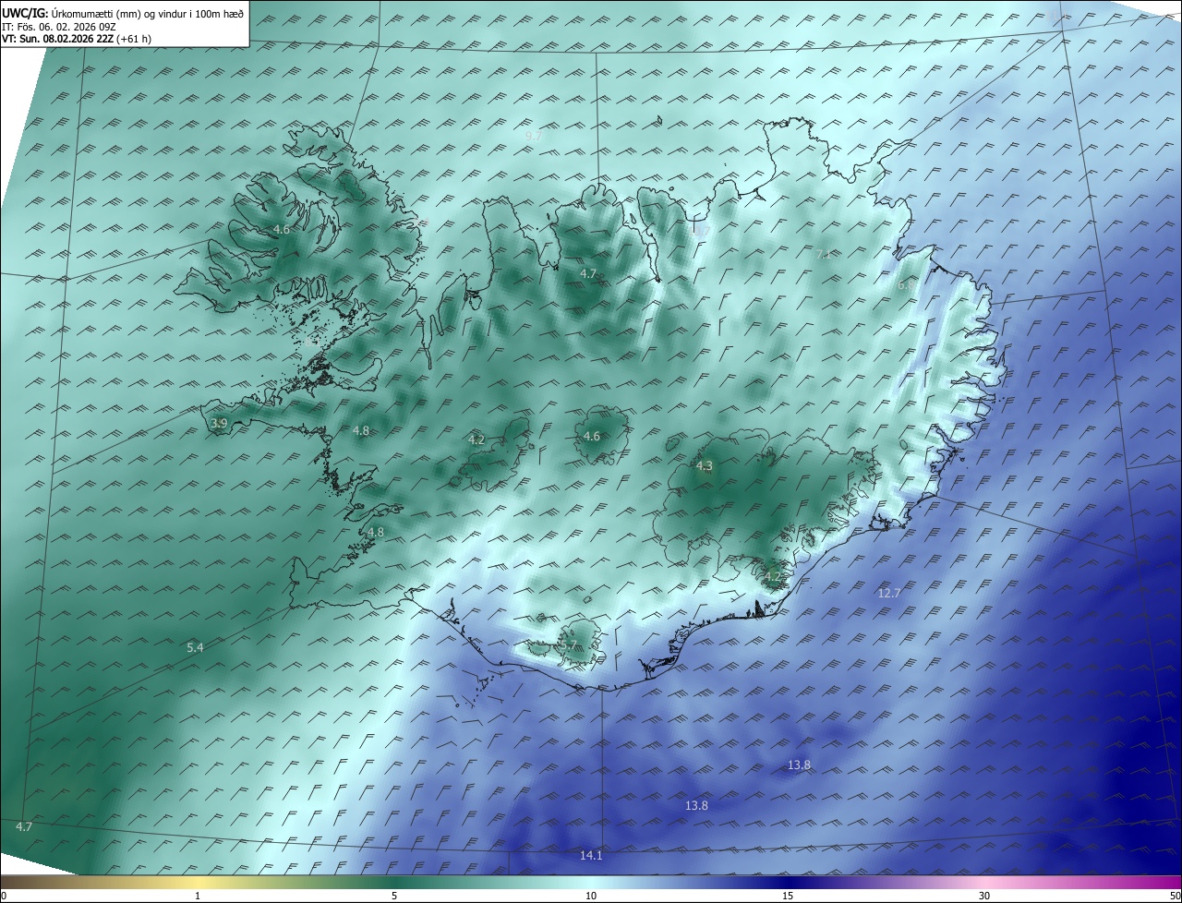Click the color scale label "50"
The width and height of the screenshot is (1182, 903).
tap(1175, 897)
